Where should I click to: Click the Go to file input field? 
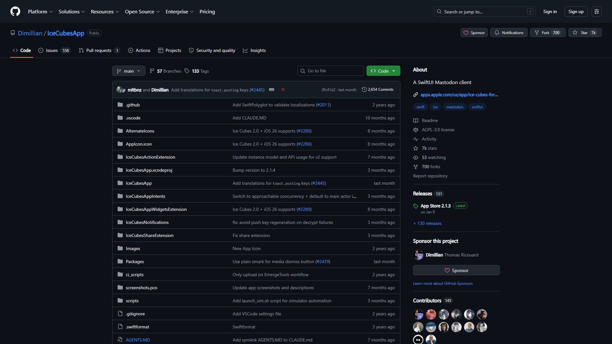331,71
